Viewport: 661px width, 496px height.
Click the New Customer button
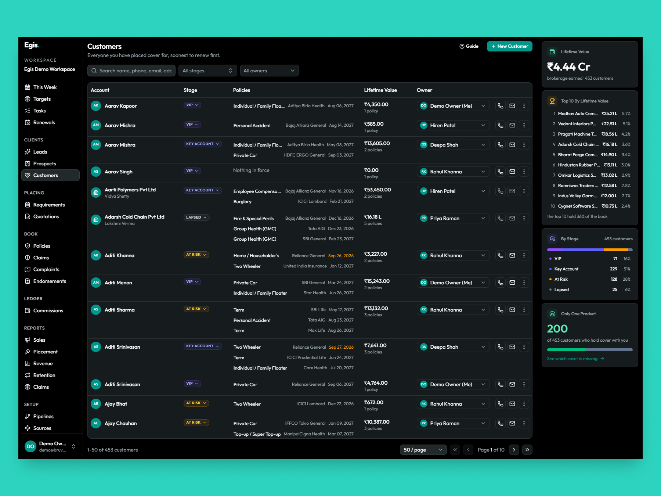point(509,46)
